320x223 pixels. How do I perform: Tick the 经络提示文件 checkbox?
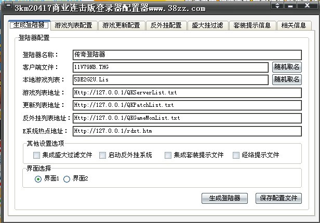[236, 155]
